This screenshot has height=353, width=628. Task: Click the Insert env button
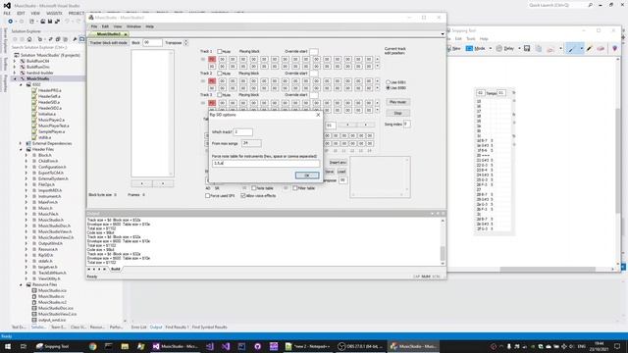tap(338, 163)
